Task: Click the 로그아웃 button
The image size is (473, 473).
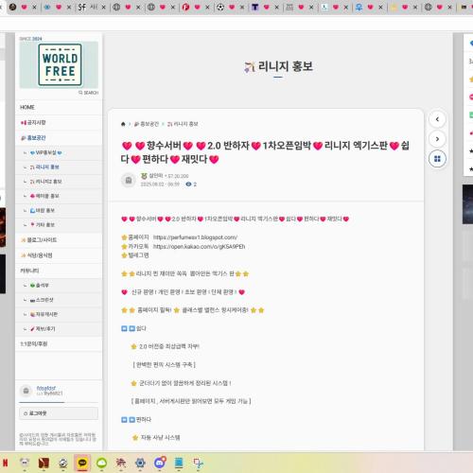Action: pos(59,413)
